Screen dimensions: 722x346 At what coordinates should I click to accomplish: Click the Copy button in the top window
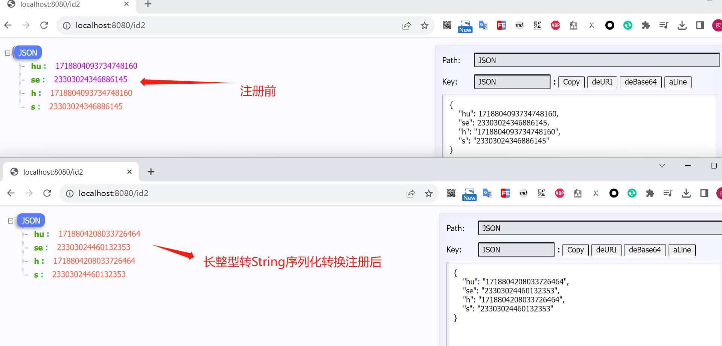pyautogui.click(x=571, y=82)
